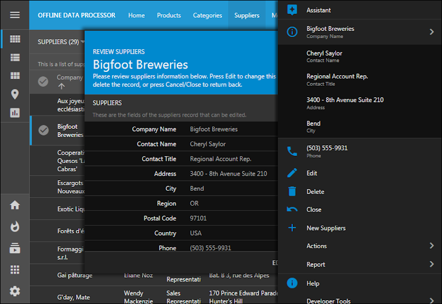The image size is (442, 304).
Task: Click the Postal Code value 97101
Action: [x=198, y=218]
